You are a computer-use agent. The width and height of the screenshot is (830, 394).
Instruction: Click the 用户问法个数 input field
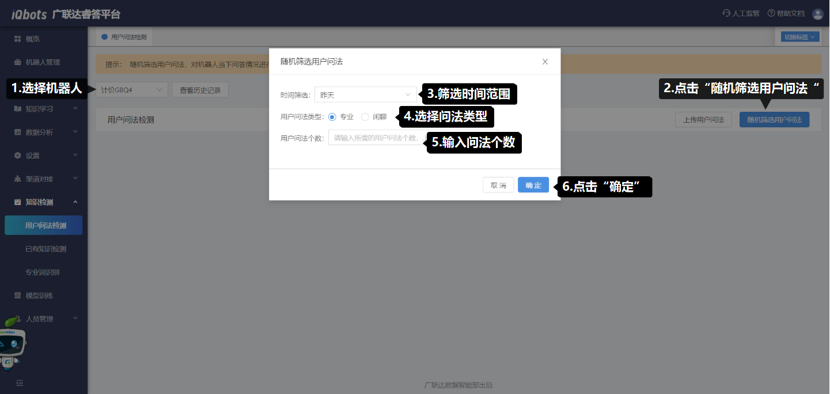pyautogui.click(x=377, y=138)
